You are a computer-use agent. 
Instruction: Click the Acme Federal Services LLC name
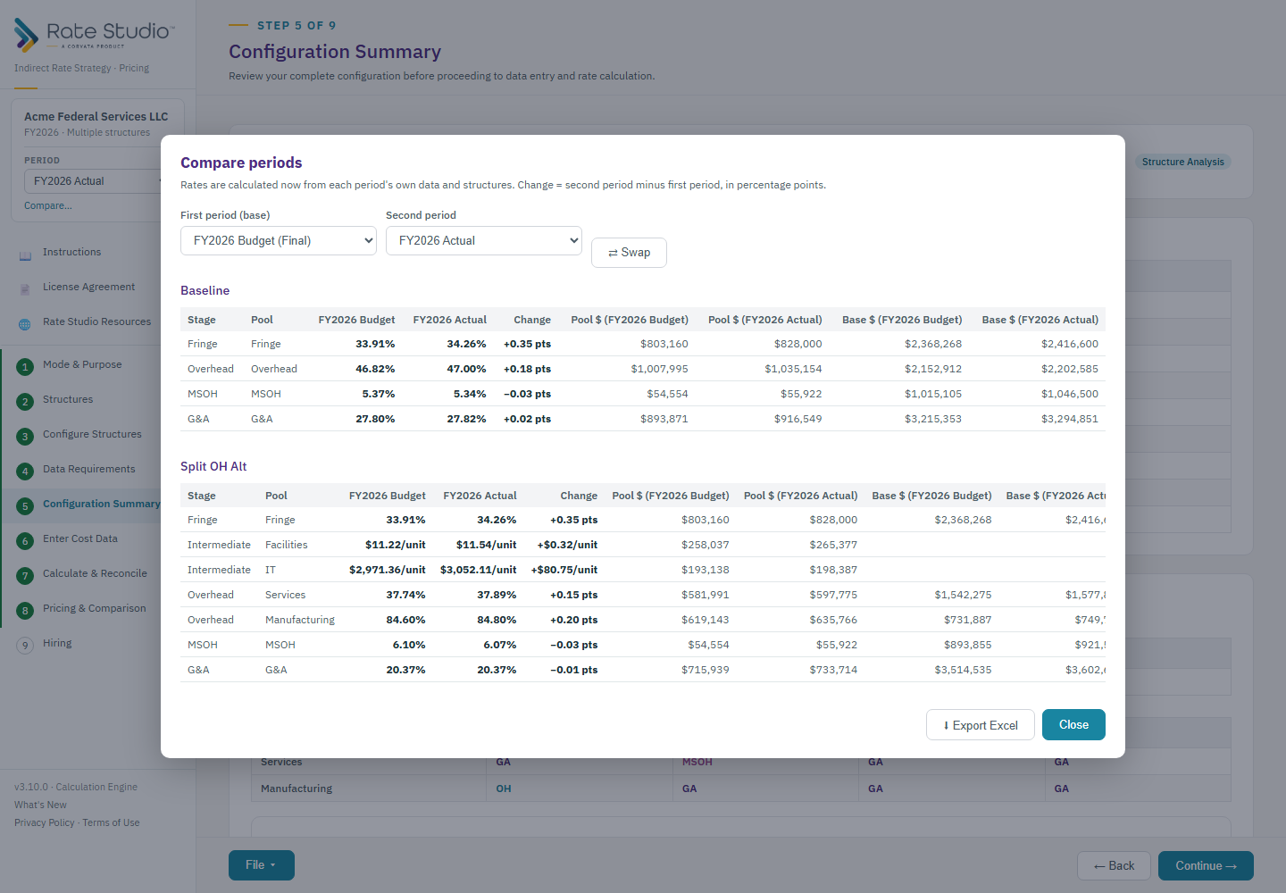[x=96, y=117]
